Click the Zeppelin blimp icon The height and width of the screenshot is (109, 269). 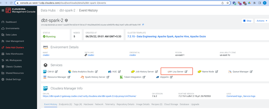point(158,77)
